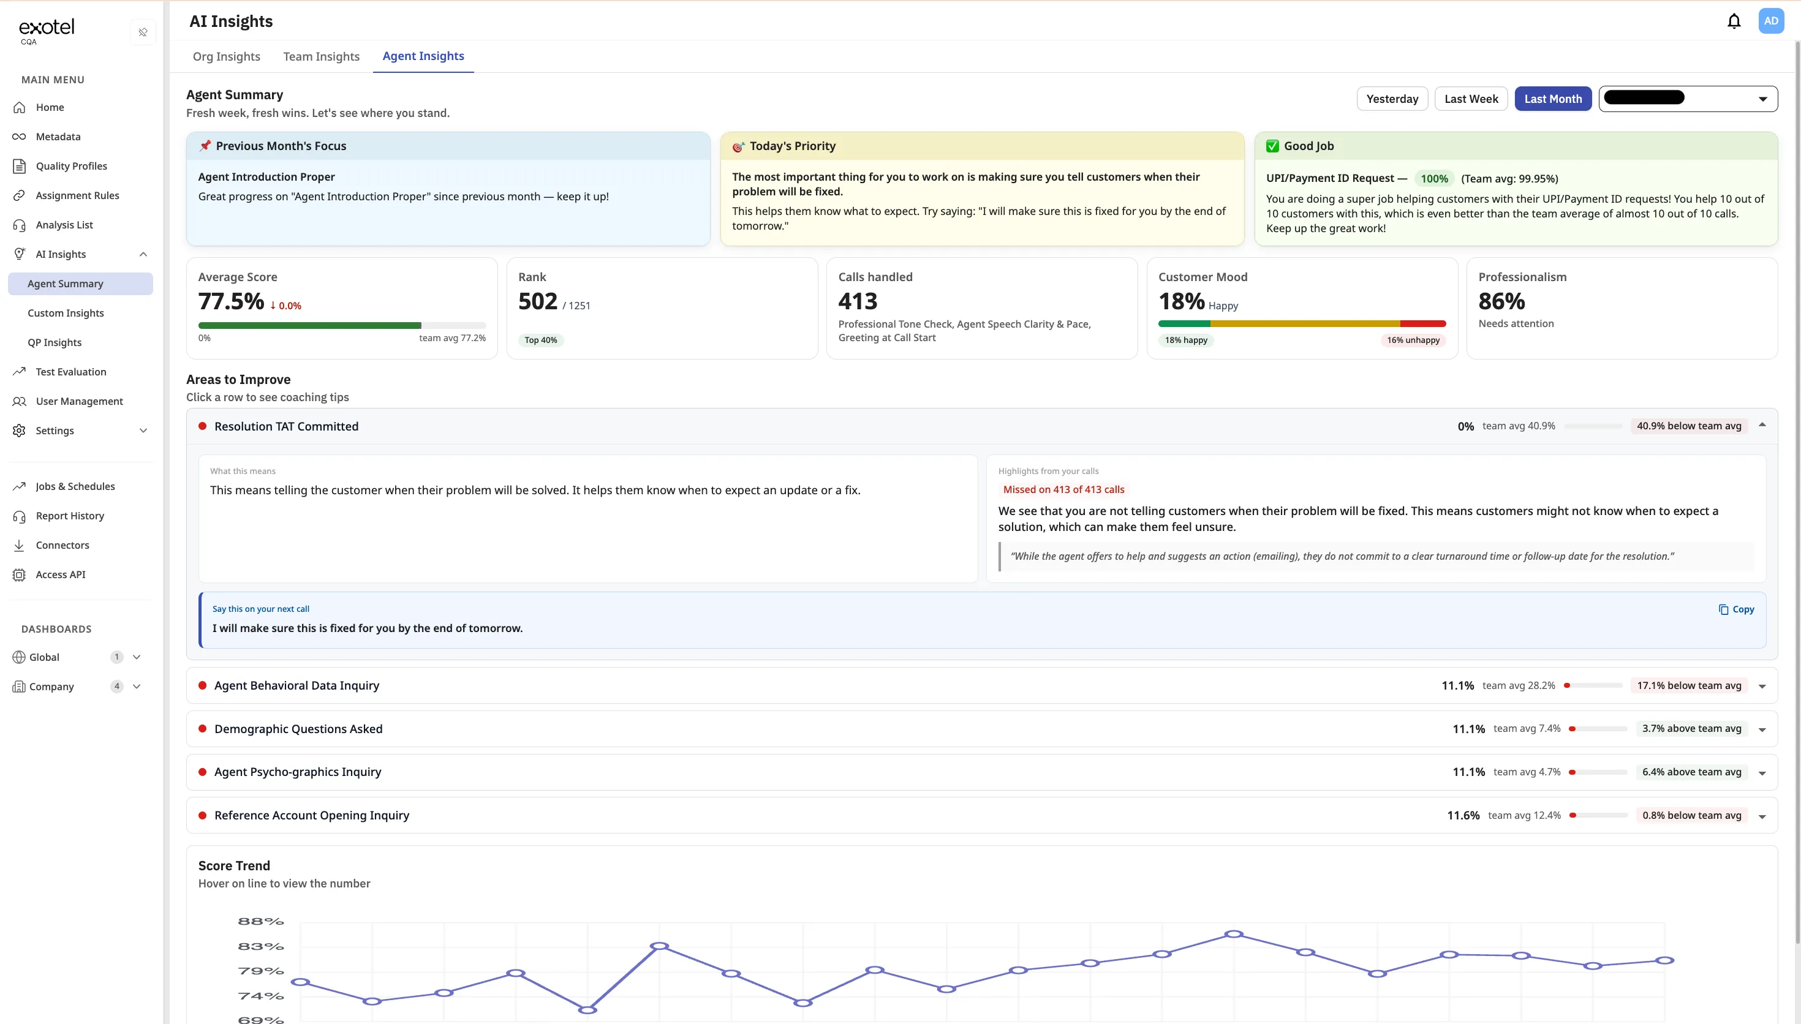Click the Access API chip icon
The image size is (1801, 1024).
(x=19, y=574)
